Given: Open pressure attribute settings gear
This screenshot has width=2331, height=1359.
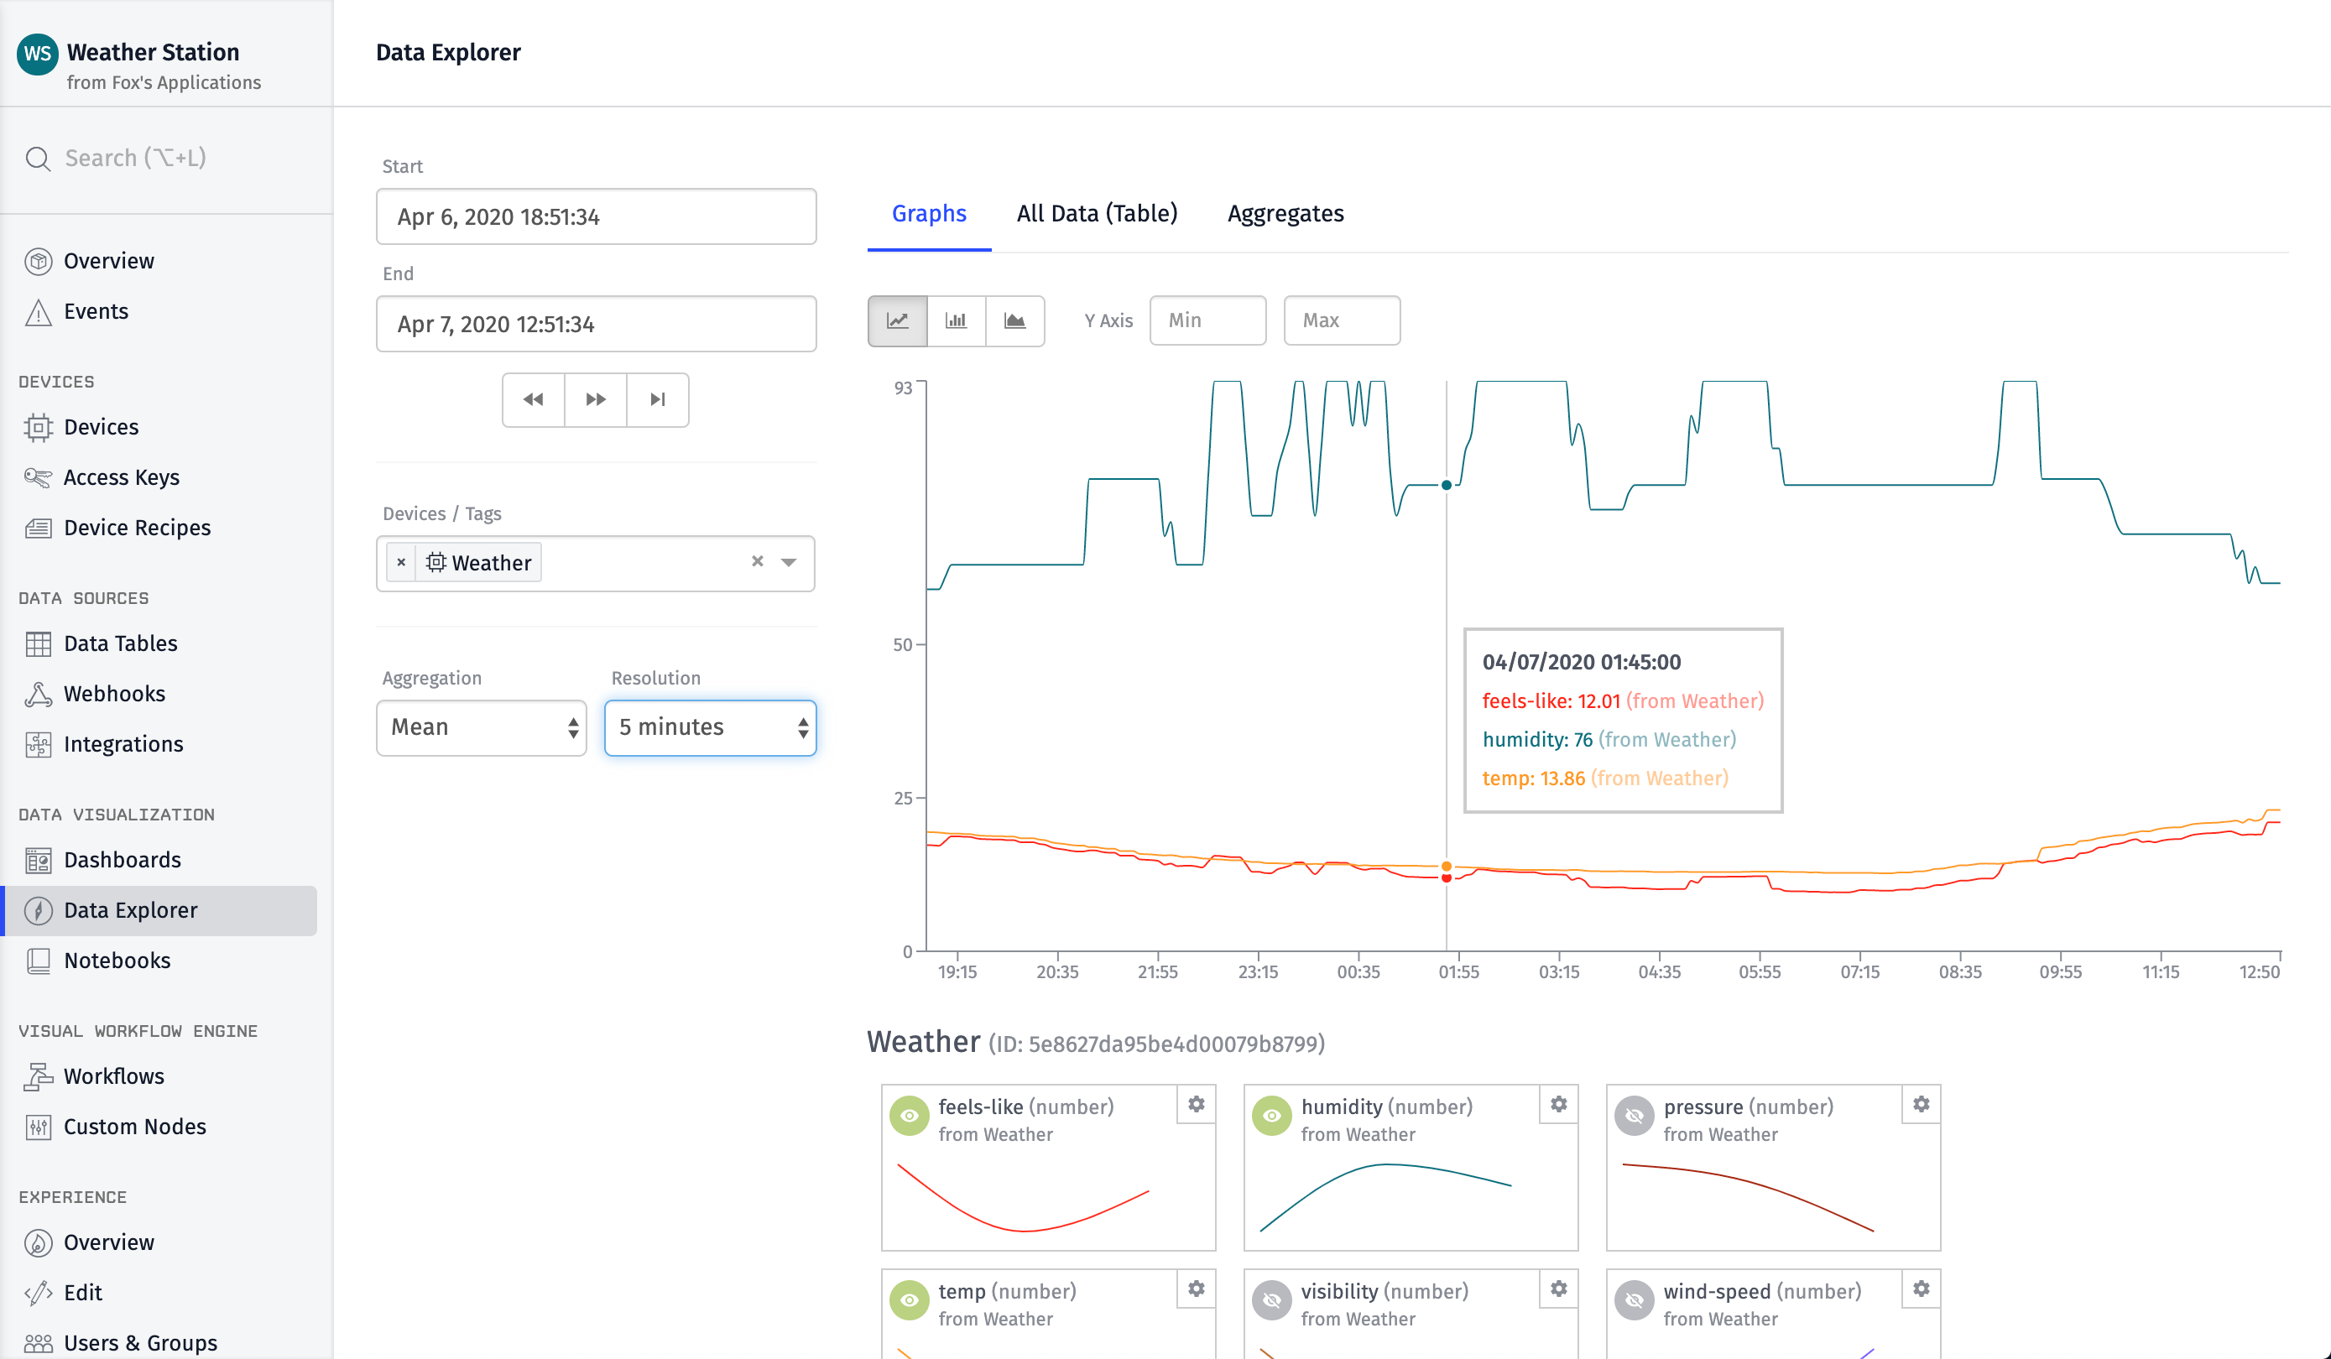Looking at the screenshot, I should pos(1922,1105).
